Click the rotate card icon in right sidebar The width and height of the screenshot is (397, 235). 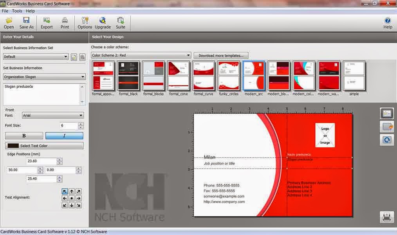386,140
